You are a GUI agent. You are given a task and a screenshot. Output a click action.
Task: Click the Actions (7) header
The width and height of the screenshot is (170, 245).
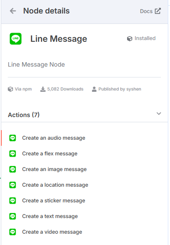point(24,115)
